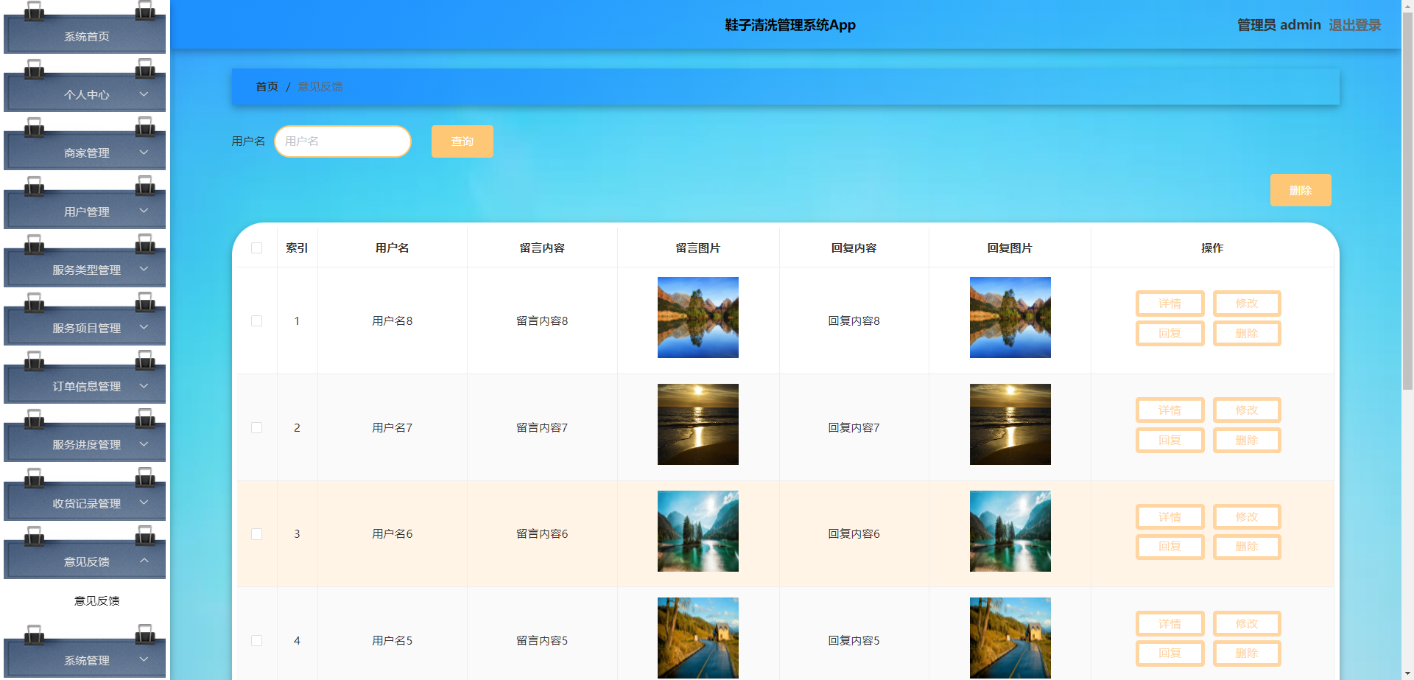Check the row checkbox for 用户名6
The width and height of the screenshot is (1414, 680).
point(256,533)
